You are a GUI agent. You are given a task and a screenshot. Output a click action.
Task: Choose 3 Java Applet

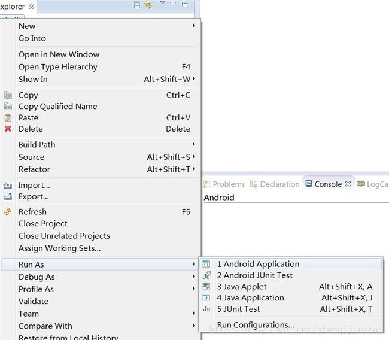[x=291, y=286]
